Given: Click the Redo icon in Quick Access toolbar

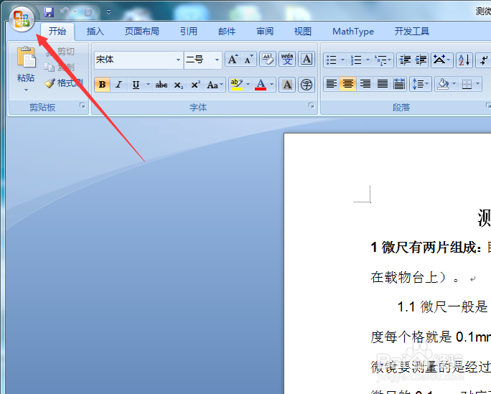Looking at the screenshot, I should [x=88, y=12].
